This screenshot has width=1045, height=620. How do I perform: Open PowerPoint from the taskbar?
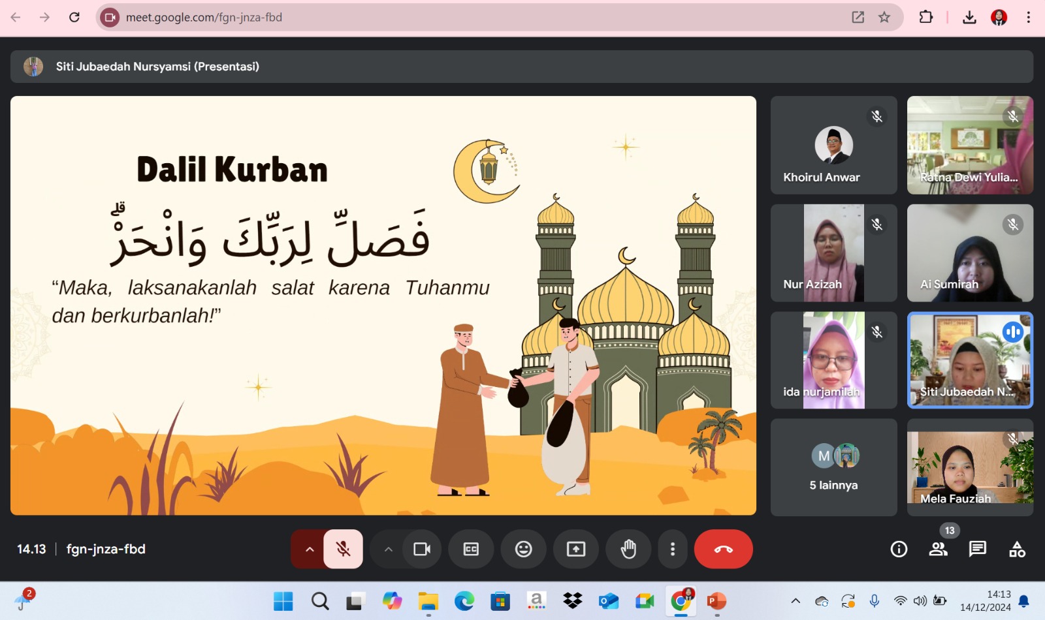click(x=716, y=600)
